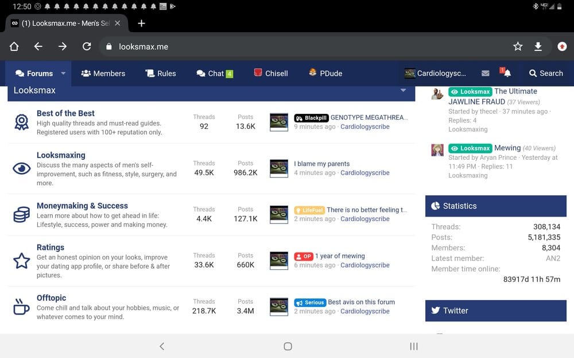Click the Cardiologyscribe avatar thumbnail in the navbar
574x358 pixels.
point(410,73)
